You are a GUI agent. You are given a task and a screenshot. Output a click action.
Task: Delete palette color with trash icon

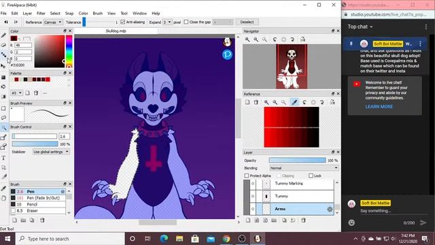36,93
